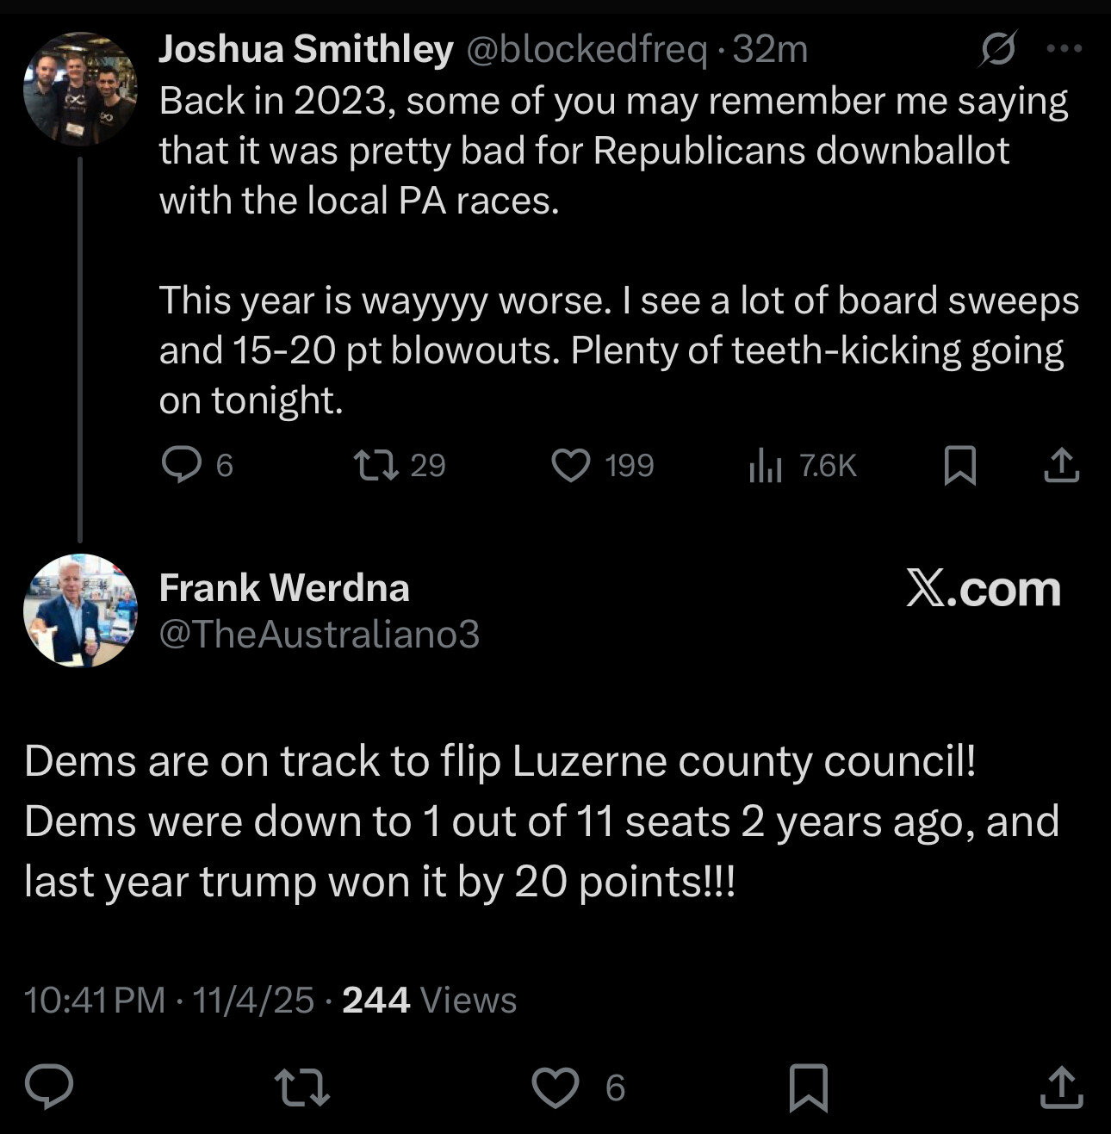
Task: Bookmark Joshua Smithley's post
Action: tap(960, 466)
